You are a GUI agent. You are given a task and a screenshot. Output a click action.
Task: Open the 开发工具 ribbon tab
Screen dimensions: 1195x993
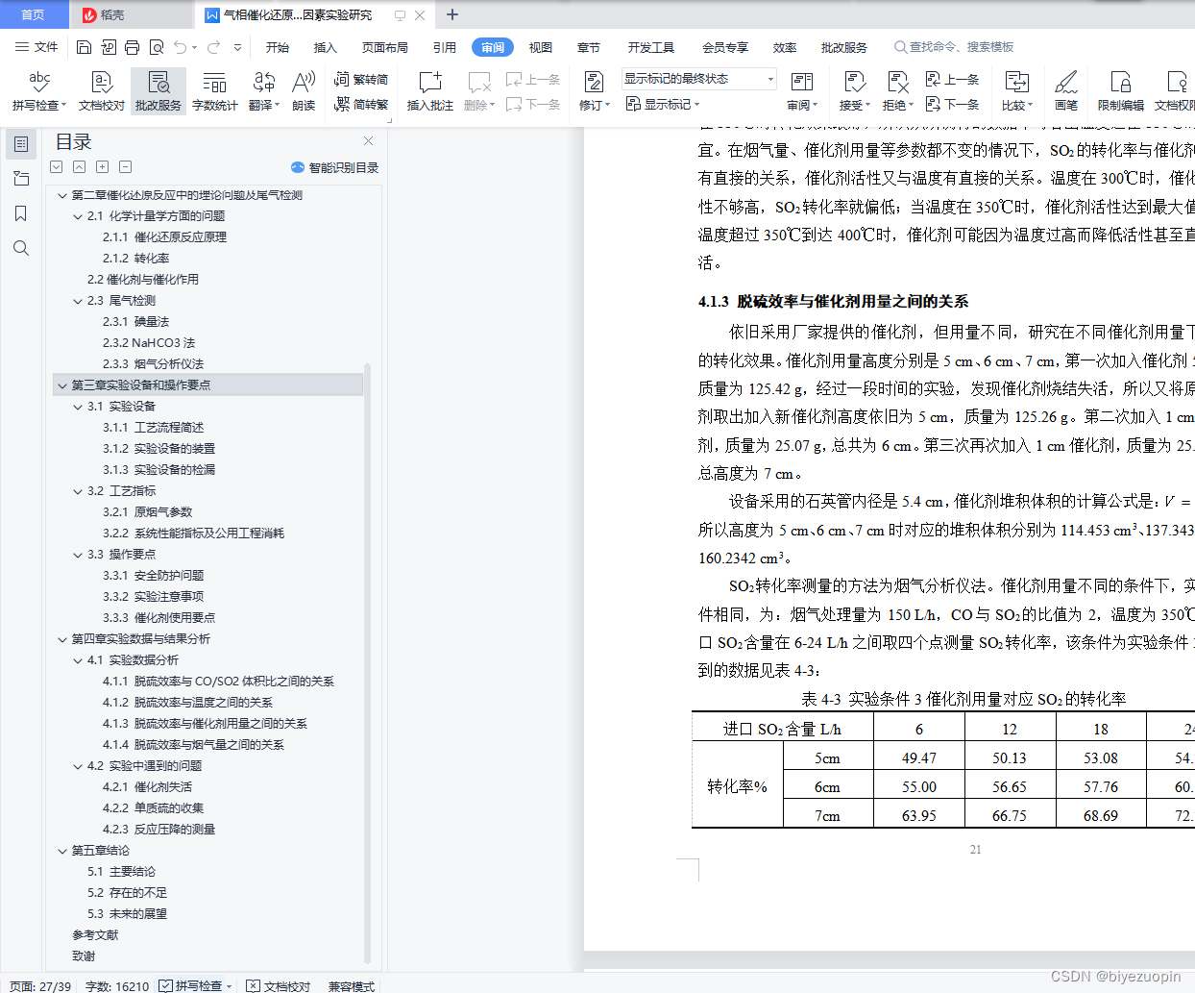click(651, 47)
